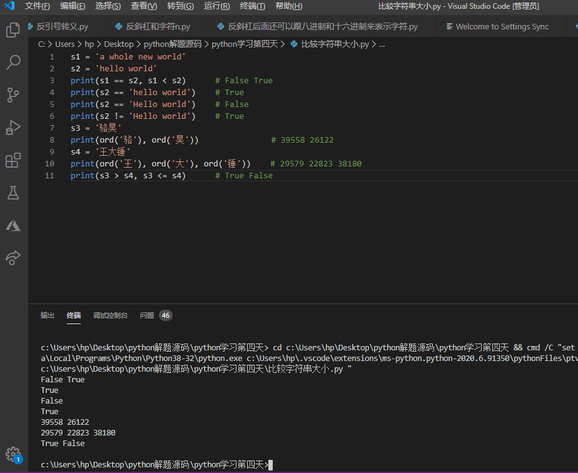Switch to the 输出 panel tab
Image resolution: width=578 pixels, height=473 pixels.
coord(48,315)
